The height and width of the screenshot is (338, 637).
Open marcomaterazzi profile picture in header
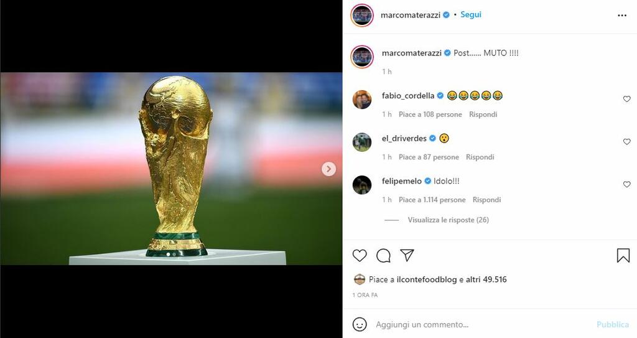point(362,16)
